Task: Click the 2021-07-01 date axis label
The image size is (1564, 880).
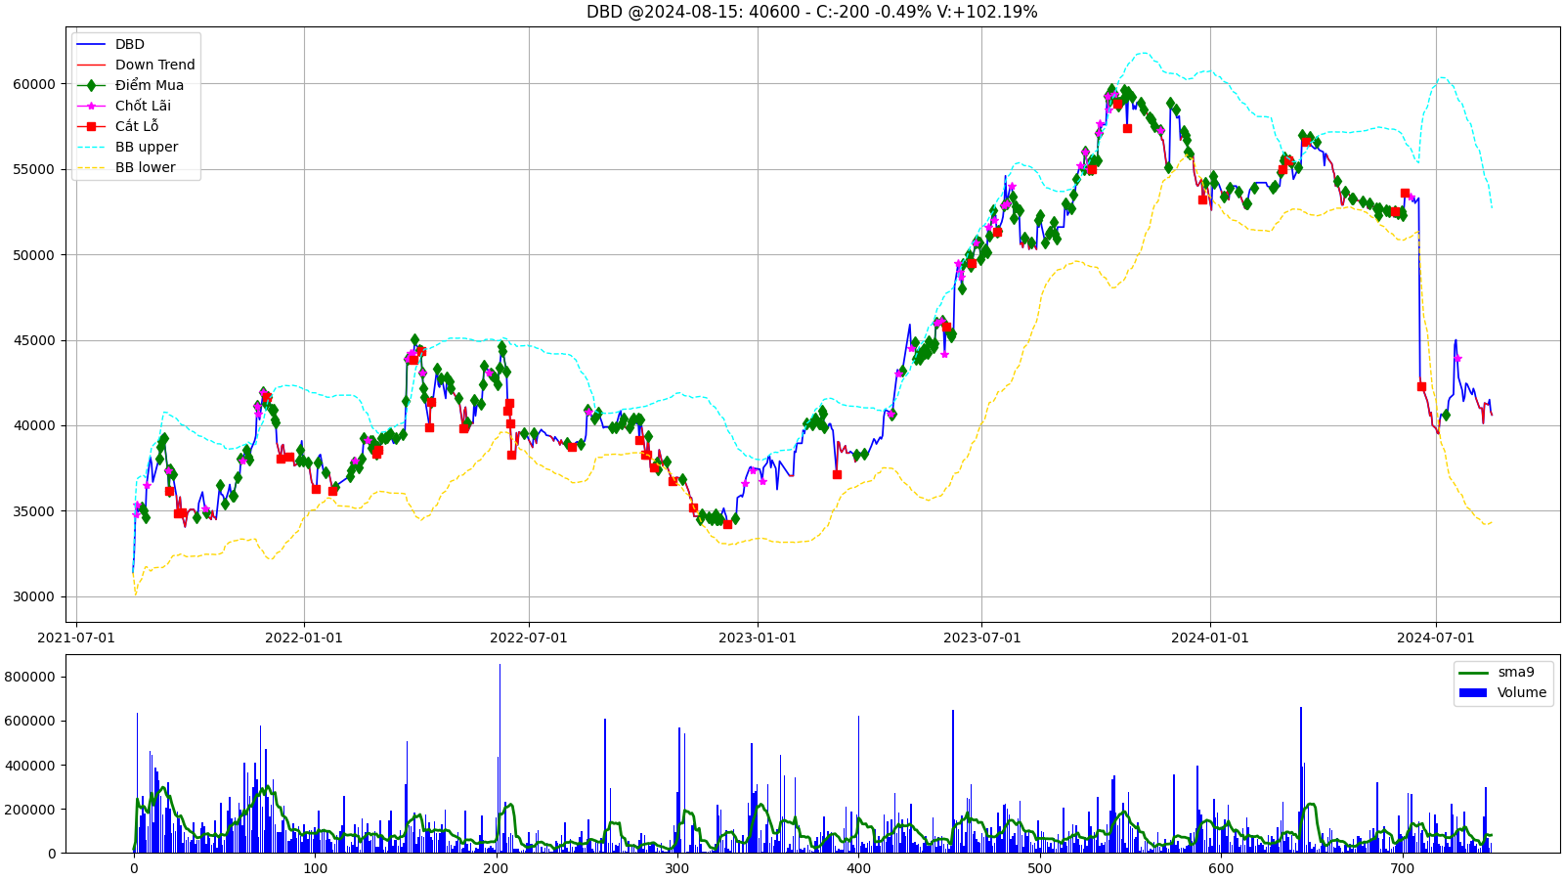Action: [76, 638]
